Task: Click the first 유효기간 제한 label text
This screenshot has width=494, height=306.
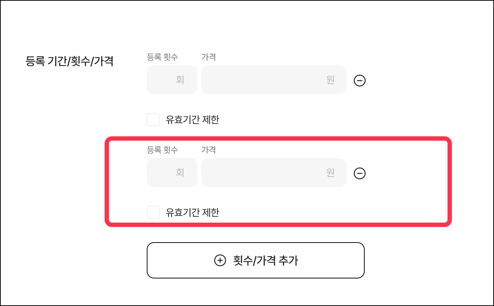Action: click(192, 120)
